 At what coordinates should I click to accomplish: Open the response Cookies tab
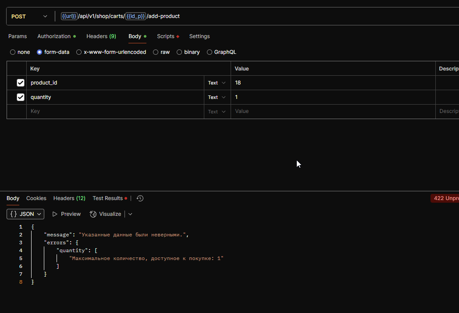36,198
